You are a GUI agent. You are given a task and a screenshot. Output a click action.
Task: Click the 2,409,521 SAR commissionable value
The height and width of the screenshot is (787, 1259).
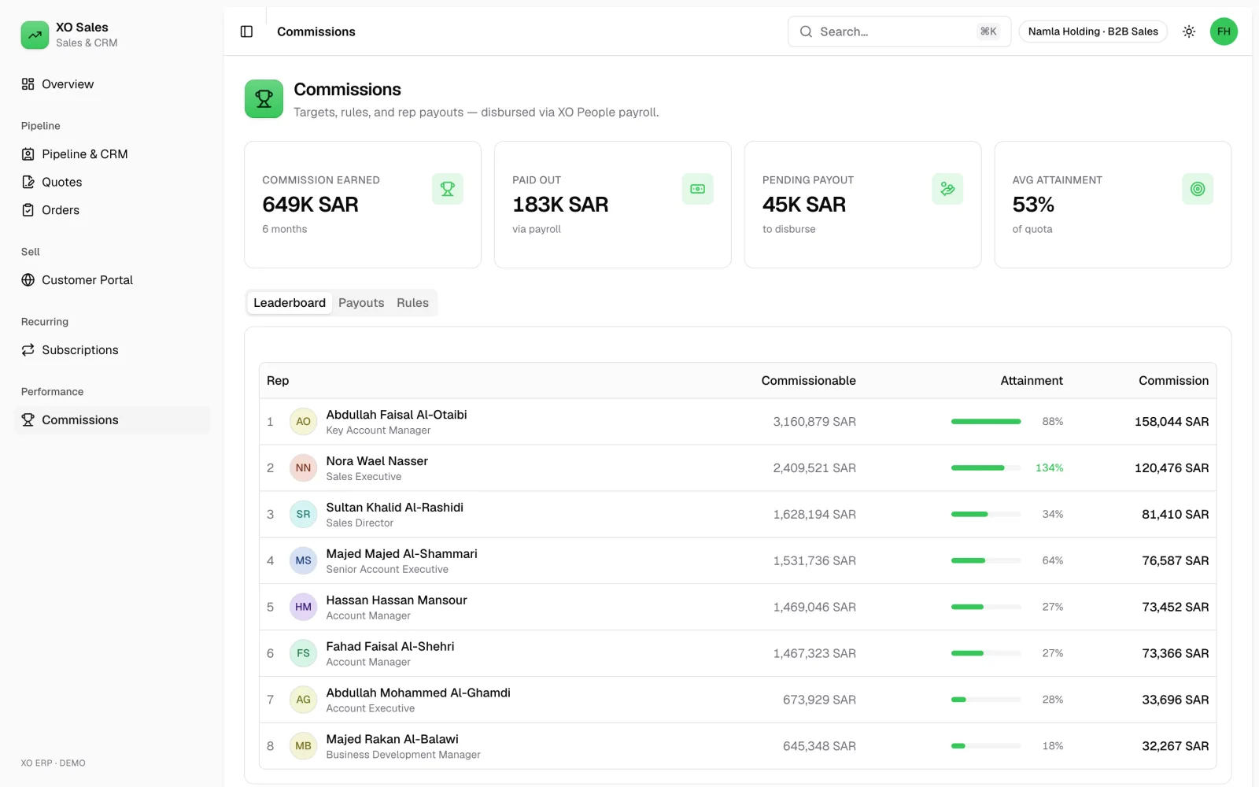[814, 468]
